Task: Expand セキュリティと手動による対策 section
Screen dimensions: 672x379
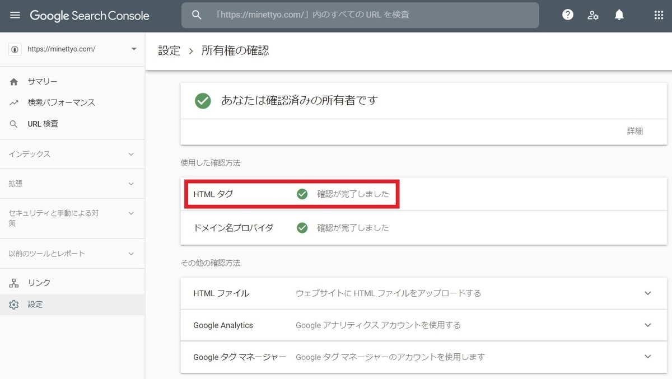Action: tap(72, 218)
